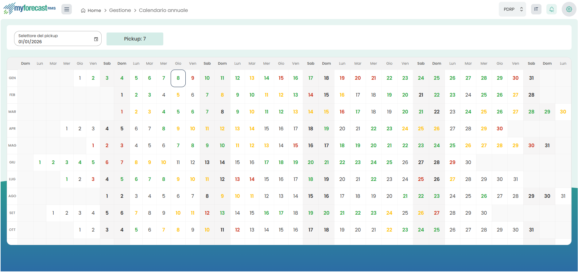Select September 27 in the SET row
The width and height of the screenshot is (578, 272).
tap(437, 213)
